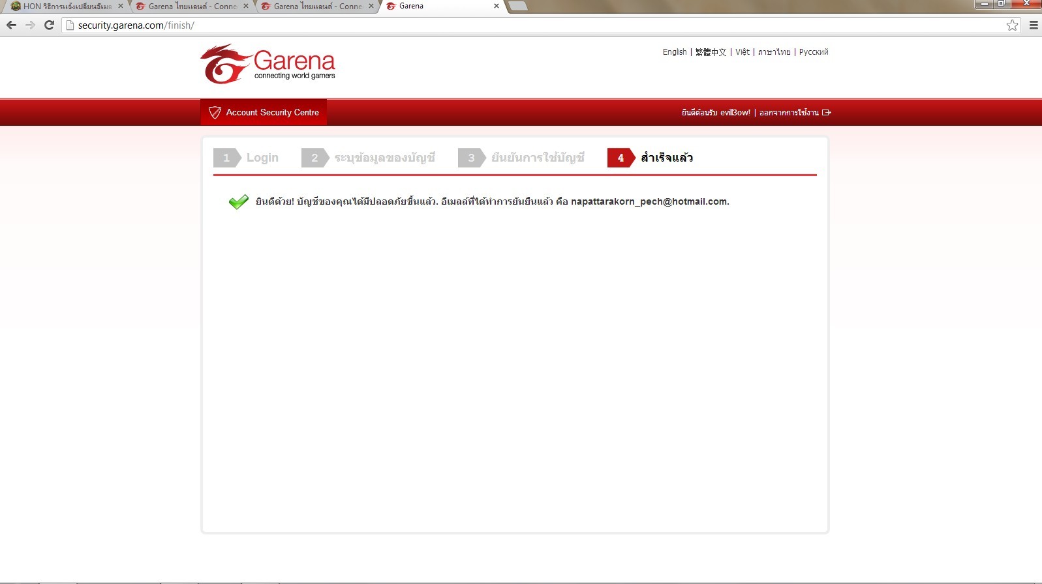
Task: Open the Chrome menu icon
Action: pyautogui.click(x=1034, y=25)
